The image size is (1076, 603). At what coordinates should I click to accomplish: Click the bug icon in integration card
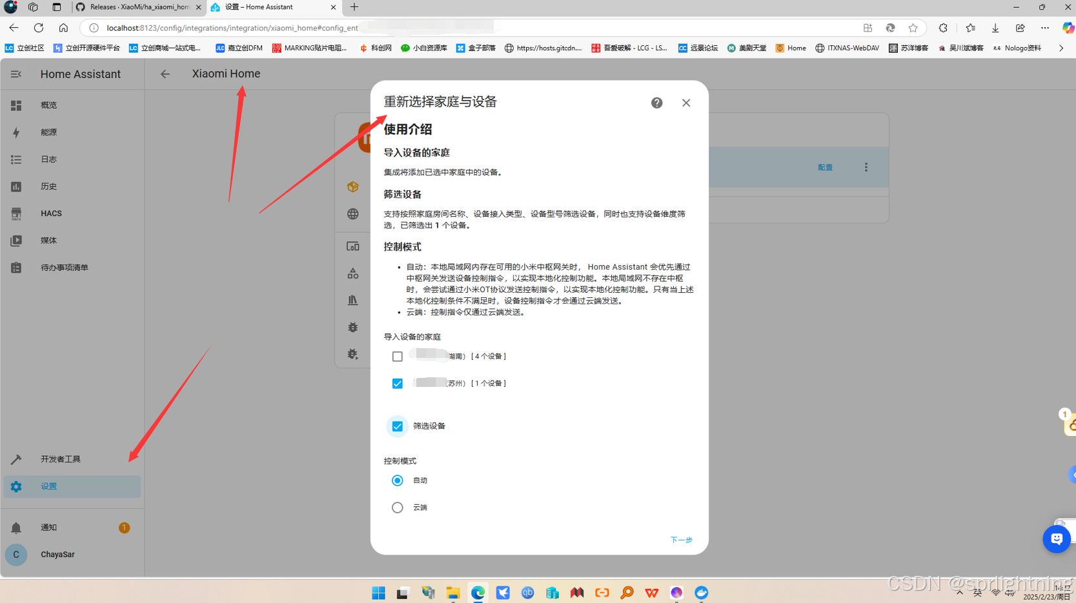(353, 328)
